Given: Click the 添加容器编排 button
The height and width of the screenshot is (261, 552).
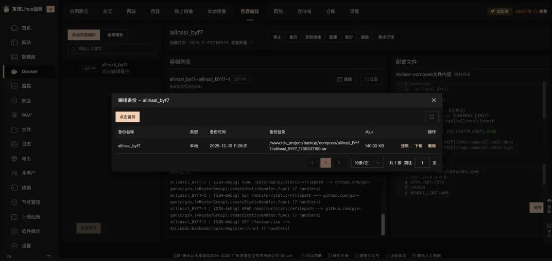Looking at the screenshot, I should point(84,35).
